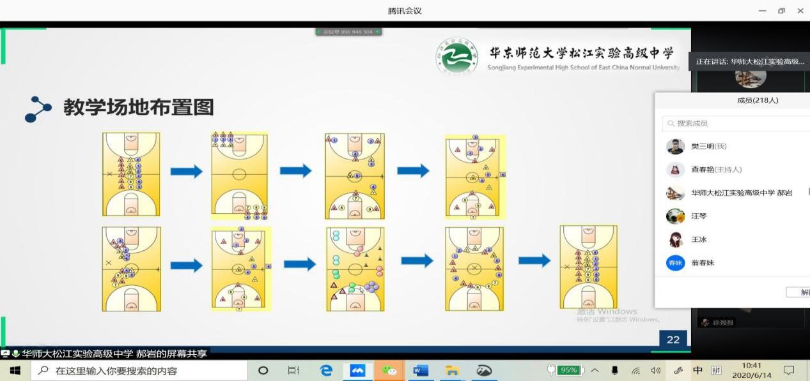
Task: Launch Microsoft Edge from taskbar
Action: pyautogui.click(x=326, y=370)
